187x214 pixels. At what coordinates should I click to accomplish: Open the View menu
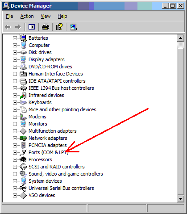(x=46, y=16)
